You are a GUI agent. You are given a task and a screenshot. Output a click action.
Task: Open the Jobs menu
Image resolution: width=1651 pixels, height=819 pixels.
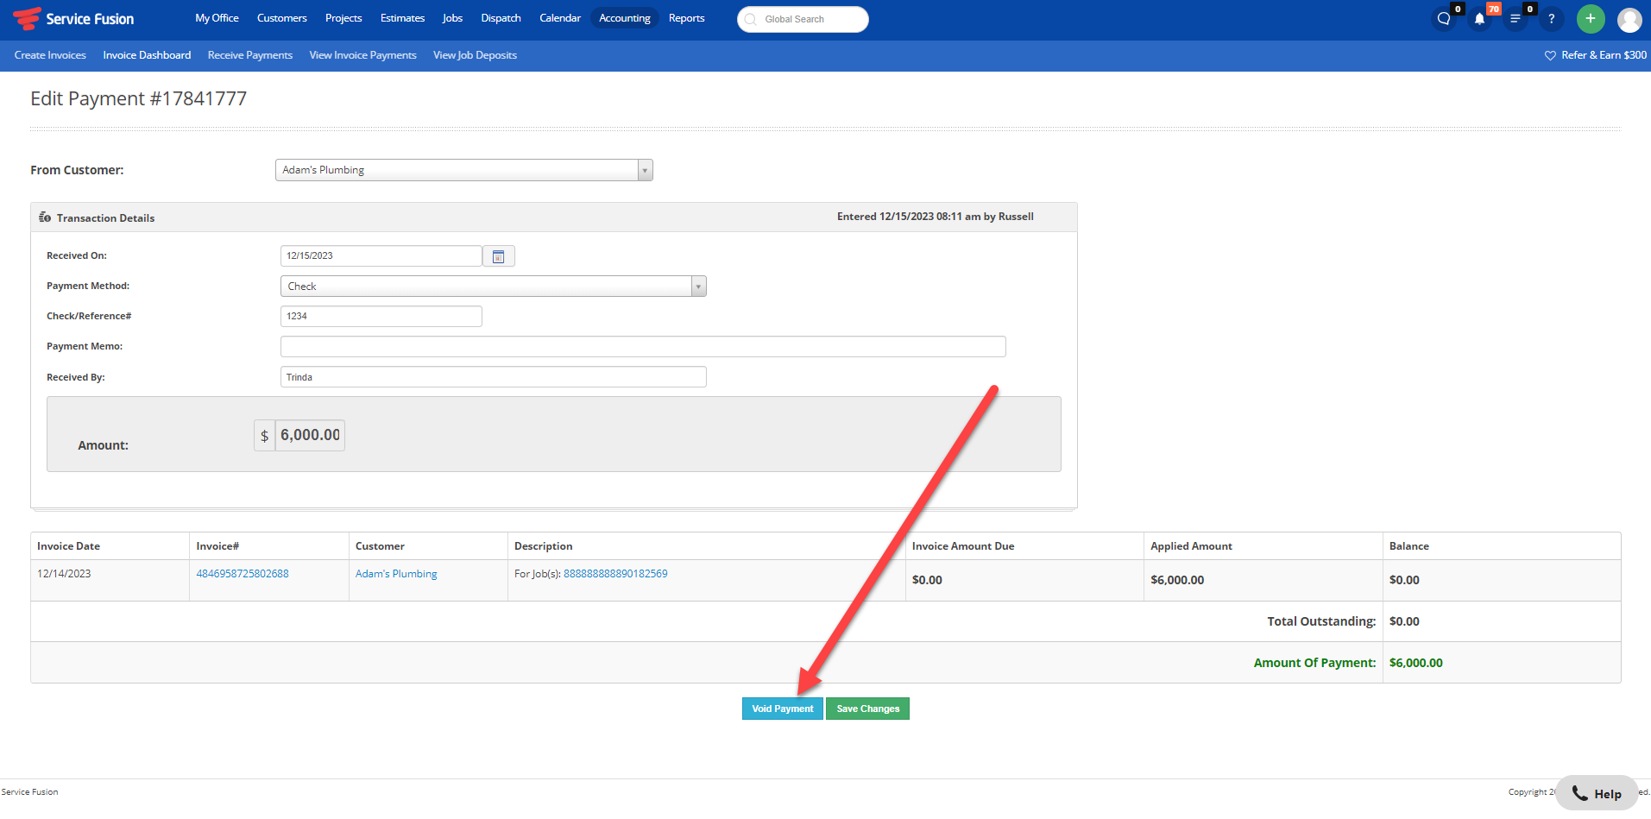(452, 18)
